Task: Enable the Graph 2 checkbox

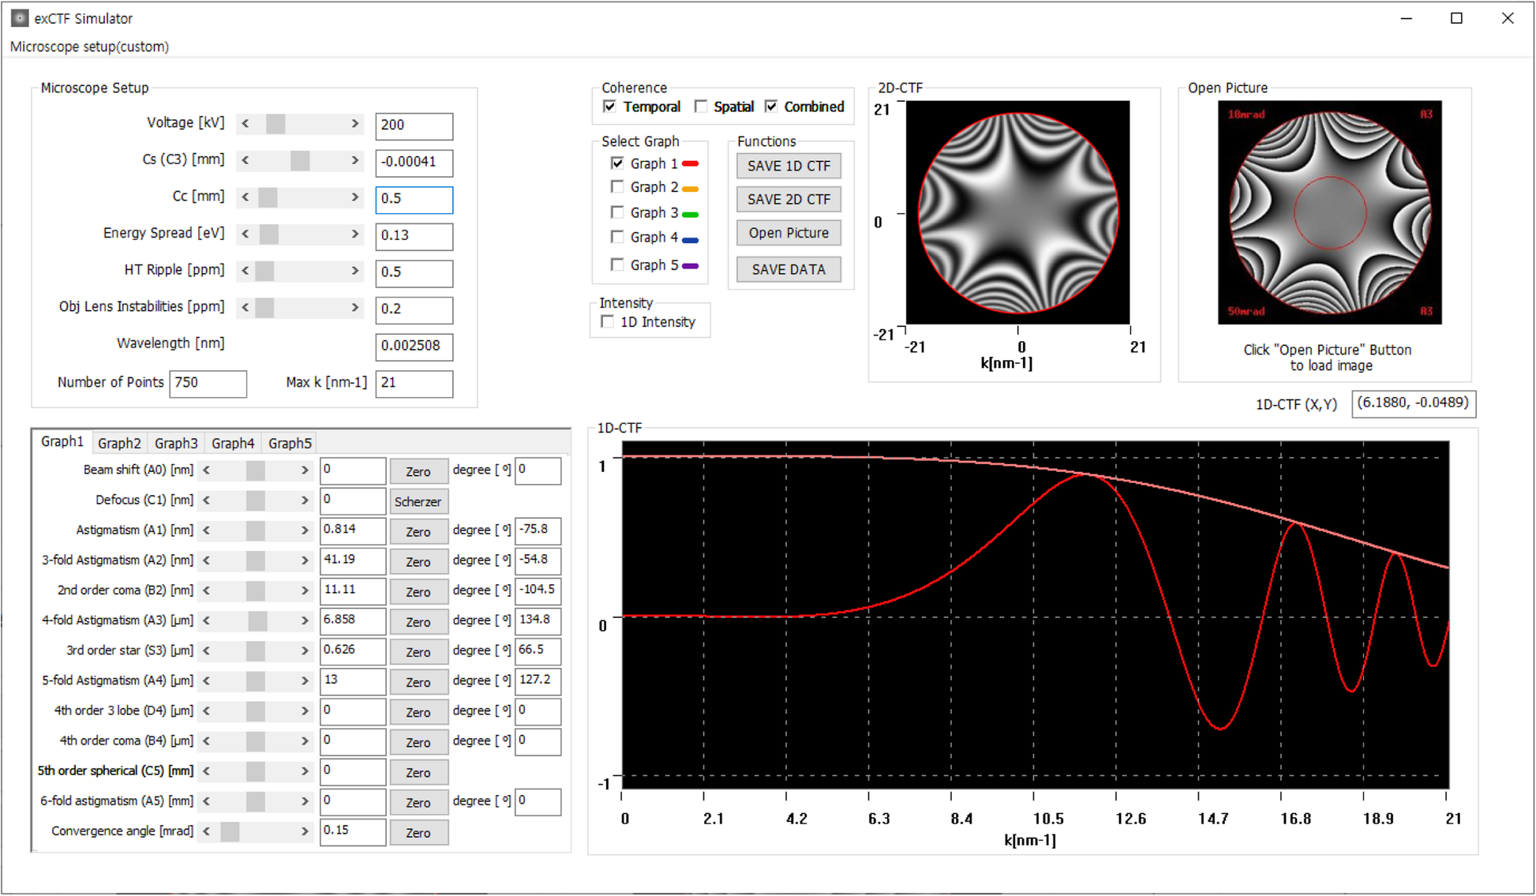Action: click(x=617, y=187)
